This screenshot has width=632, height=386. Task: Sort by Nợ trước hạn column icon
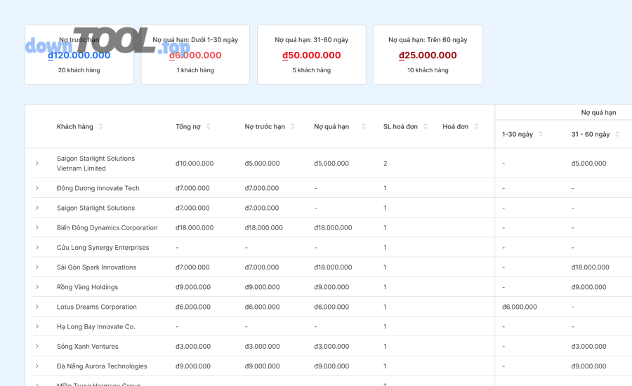tap(293, 126)
